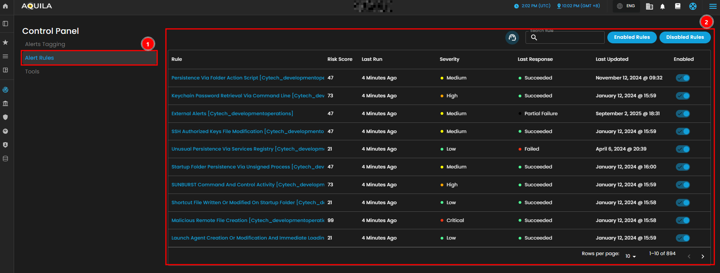Open the SUNBURST Command And Control Activity rule
The height and width of the screenshot is (273, 720).
tap(247, 185)
